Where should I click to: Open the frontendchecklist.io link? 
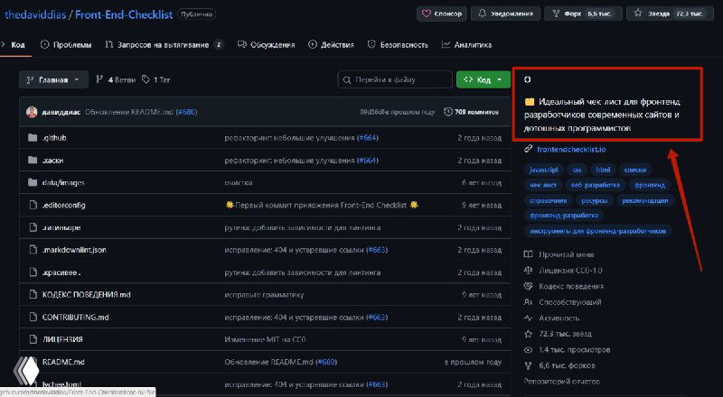pyautogui.click(x=571, y=149)
